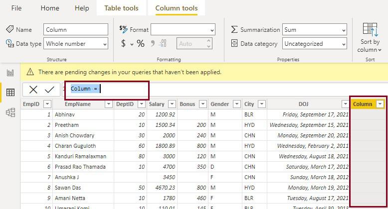The image size is (388, 209).
Task: Expand the Data type dropdown
Action: [x=76, y=44]
